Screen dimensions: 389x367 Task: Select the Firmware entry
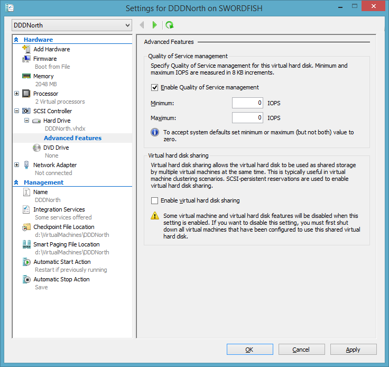45,59
